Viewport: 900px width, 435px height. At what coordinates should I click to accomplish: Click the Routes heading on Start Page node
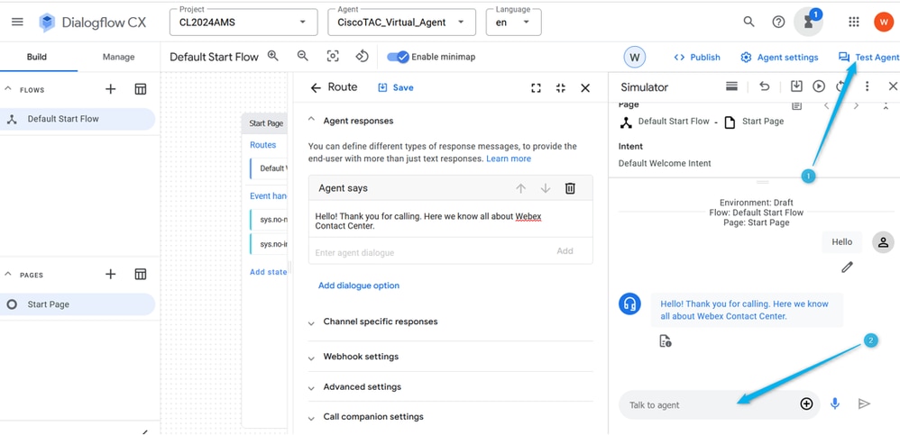pyautogui.click(x=263, y=145)
